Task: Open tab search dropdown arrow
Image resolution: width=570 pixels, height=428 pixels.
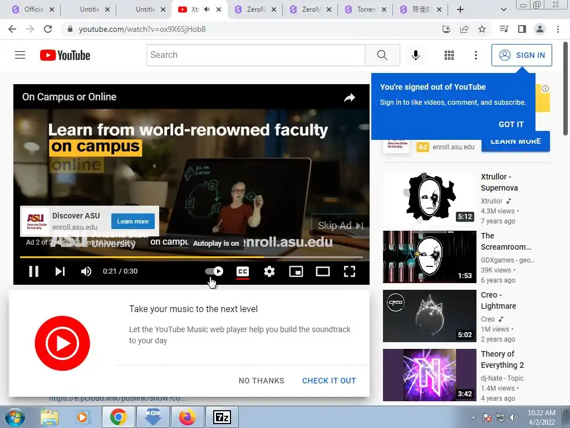Action: pos(503,10)
